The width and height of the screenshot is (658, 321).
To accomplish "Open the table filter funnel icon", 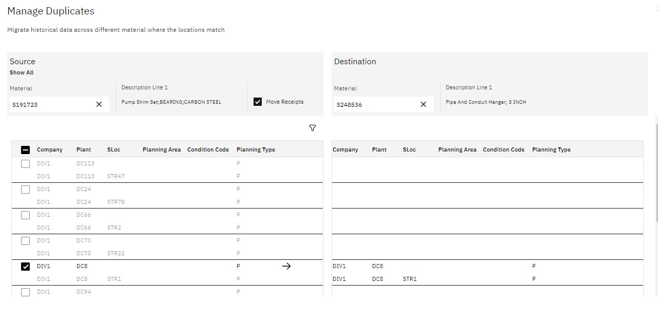I will [313, 128].
